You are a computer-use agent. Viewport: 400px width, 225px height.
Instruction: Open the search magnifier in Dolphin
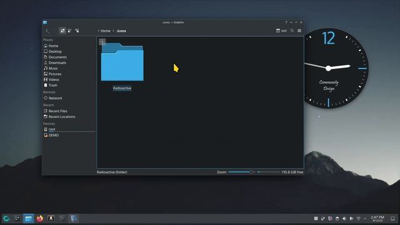coord(292,31)
